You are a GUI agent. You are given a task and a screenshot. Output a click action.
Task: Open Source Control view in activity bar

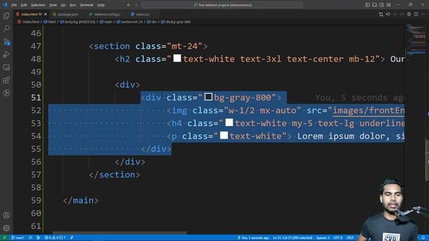click(x=6, y=42)
